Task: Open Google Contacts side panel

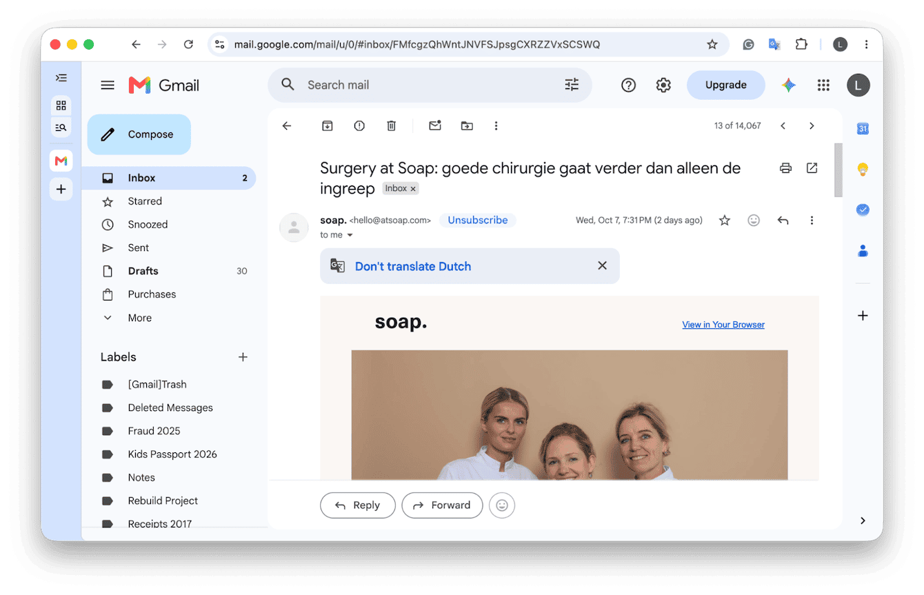Action: (x=863, y=250)
